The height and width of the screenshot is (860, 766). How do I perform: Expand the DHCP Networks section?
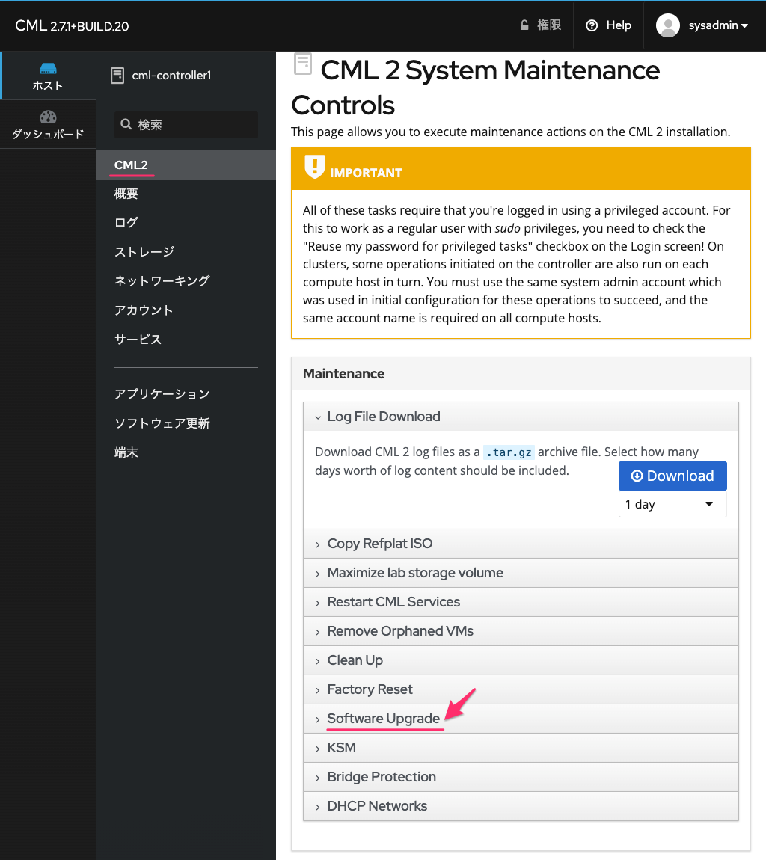521,805
